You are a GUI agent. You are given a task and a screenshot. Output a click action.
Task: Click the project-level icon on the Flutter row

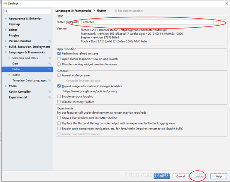(49, 69)
